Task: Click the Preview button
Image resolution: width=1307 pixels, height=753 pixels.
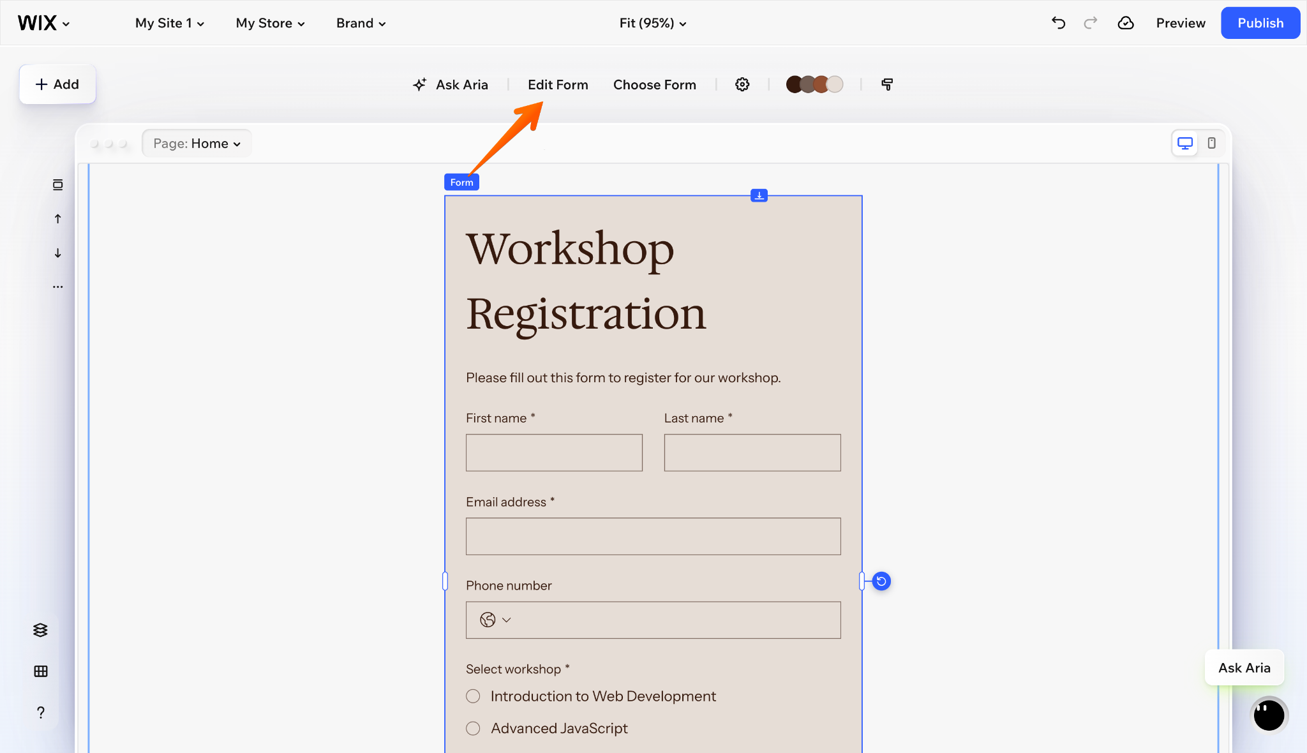Action: [1181, 23]
